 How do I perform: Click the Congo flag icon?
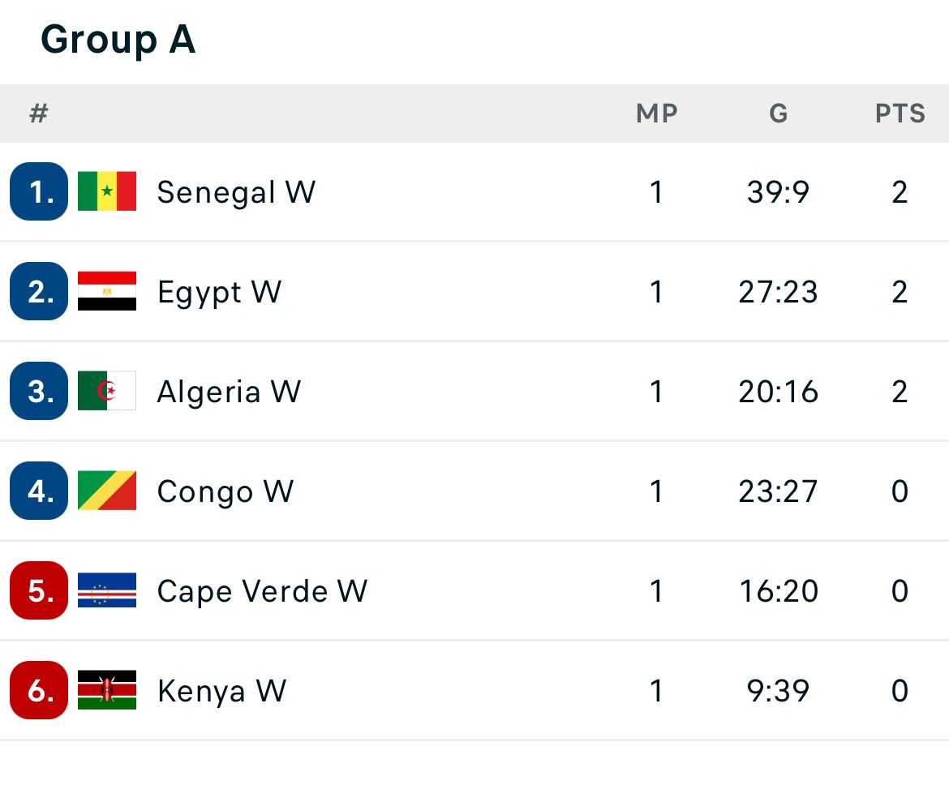click(107, 491)
